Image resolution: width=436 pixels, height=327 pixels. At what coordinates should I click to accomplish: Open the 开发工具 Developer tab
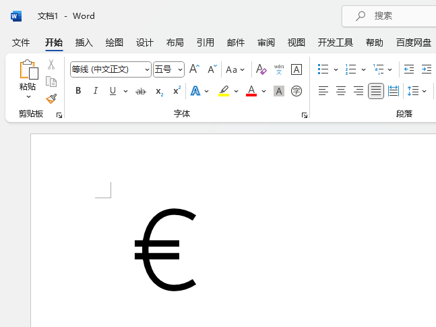(336, 42)
